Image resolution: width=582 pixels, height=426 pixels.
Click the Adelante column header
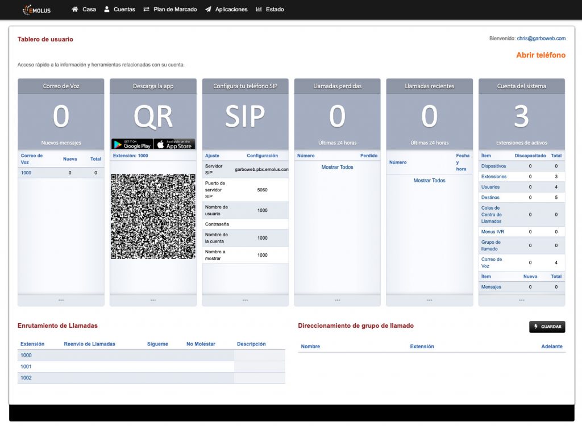point(551,346)
